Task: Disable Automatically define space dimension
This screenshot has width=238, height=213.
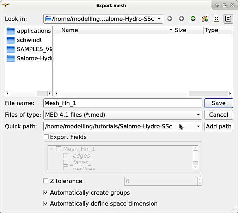Action: pos(46,203)
